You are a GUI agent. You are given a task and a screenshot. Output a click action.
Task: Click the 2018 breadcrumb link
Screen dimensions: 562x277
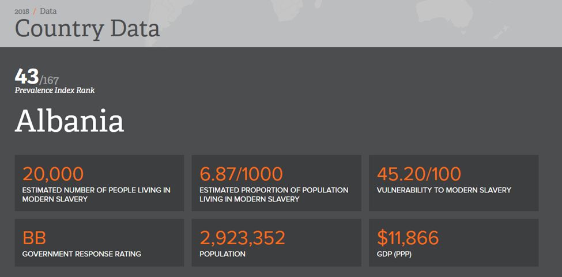22,11
